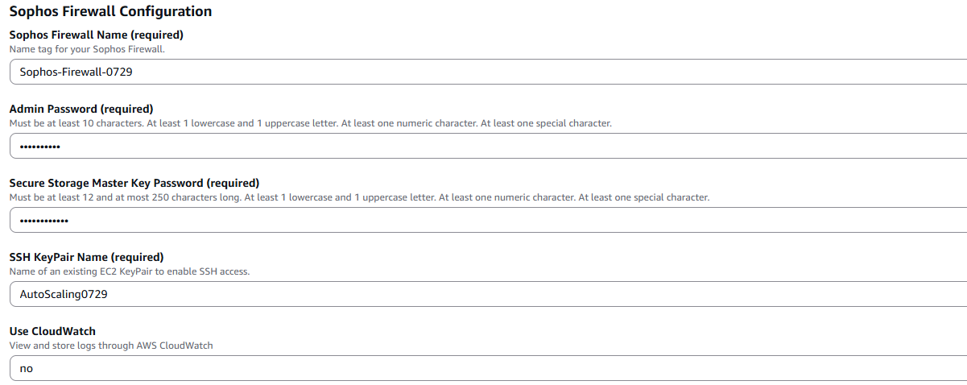Image resolution: width=967 pixels, height=385 pixels.
Task: Open the Use CloudWatch dropdown
Action: 483,368
